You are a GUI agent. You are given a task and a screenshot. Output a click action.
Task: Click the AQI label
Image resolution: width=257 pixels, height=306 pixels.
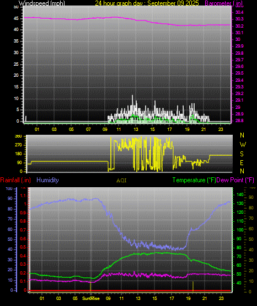point(121,180)
